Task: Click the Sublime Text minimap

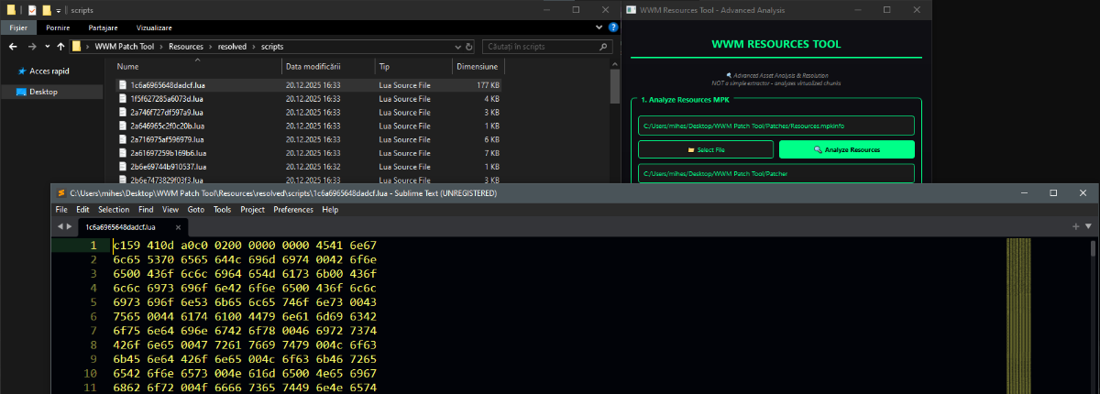Action: [x=1019, y=312]
